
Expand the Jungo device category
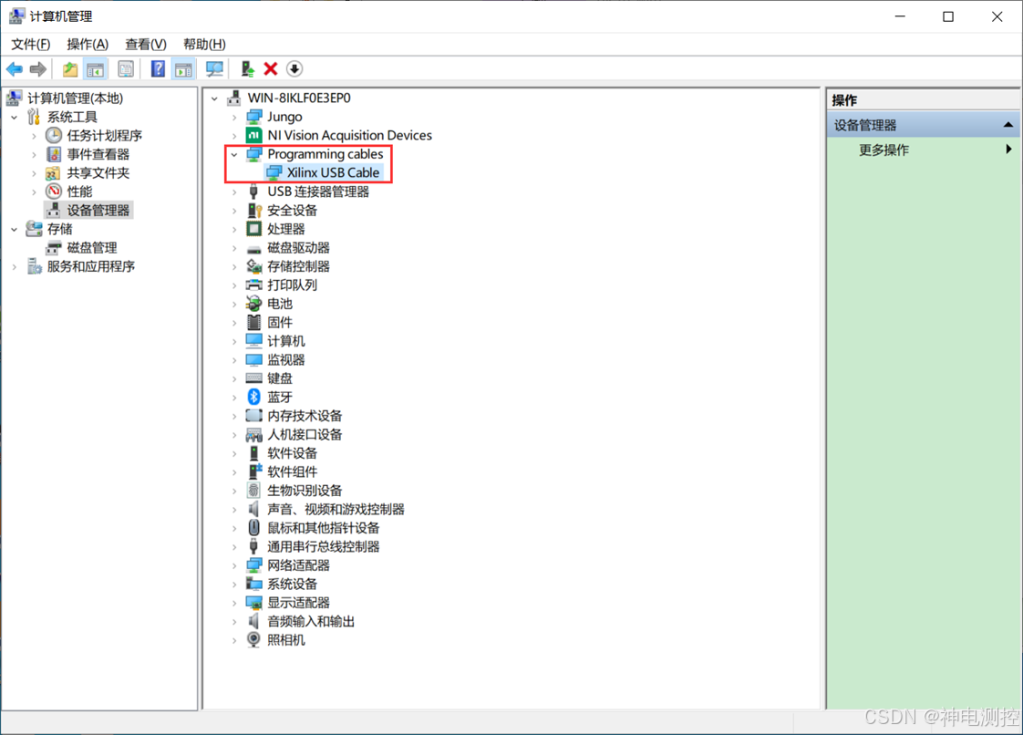(x=234, y=117)
